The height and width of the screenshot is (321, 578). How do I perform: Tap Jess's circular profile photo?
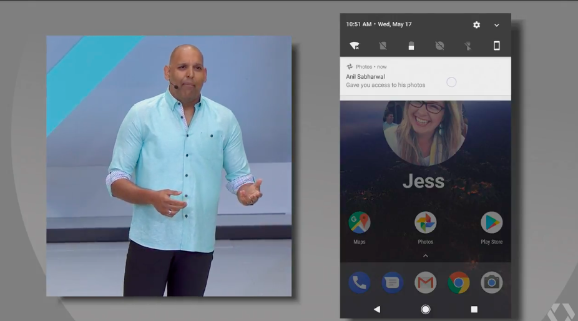coord(424,133)
